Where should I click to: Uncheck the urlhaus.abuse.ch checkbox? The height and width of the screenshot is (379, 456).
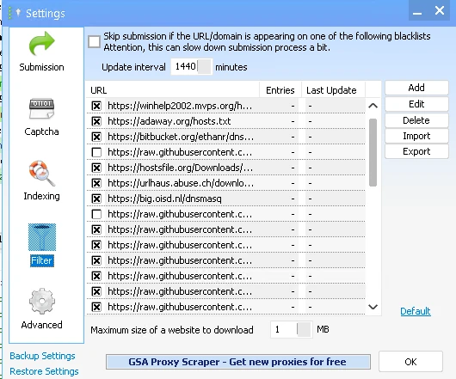point(96,183)
